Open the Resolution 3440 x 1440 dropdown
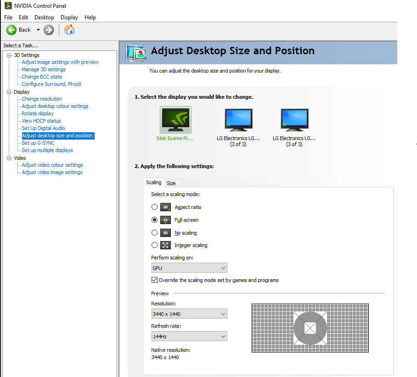 pos(189,314)
